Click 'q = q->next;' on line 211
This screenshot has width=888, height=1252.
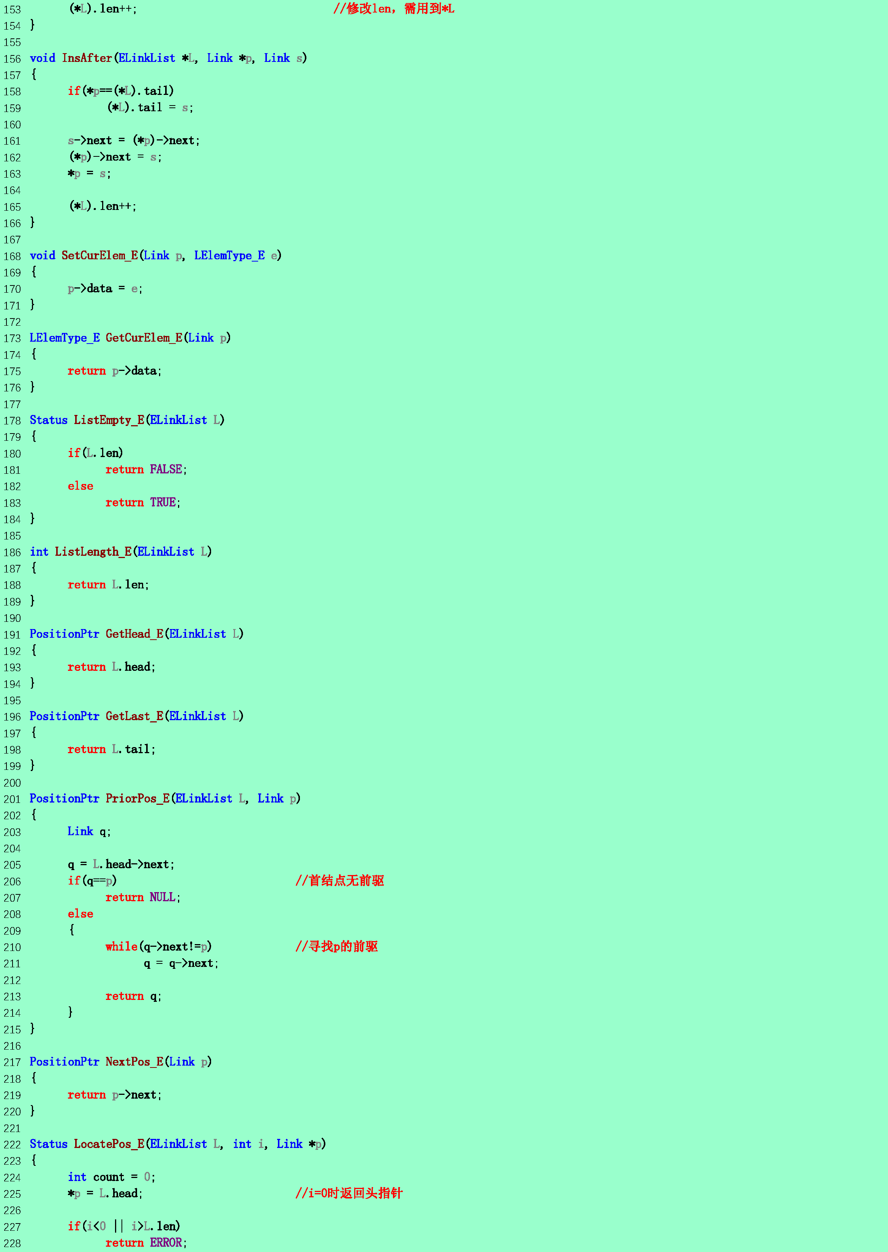181,963
